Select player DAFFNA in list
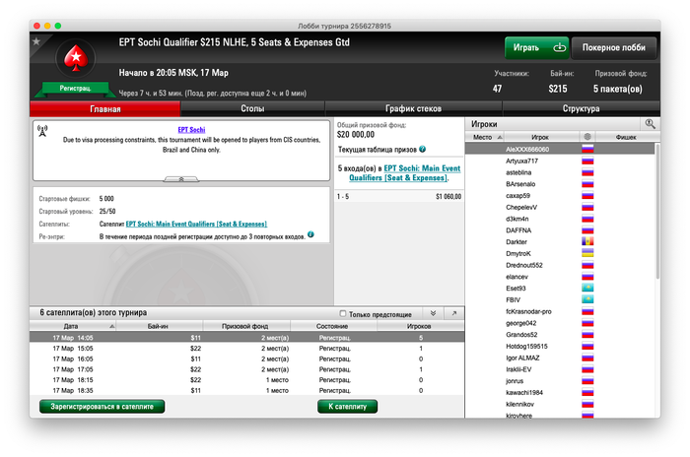The height and width of the screenshot is (457, 690). point(560,230)
